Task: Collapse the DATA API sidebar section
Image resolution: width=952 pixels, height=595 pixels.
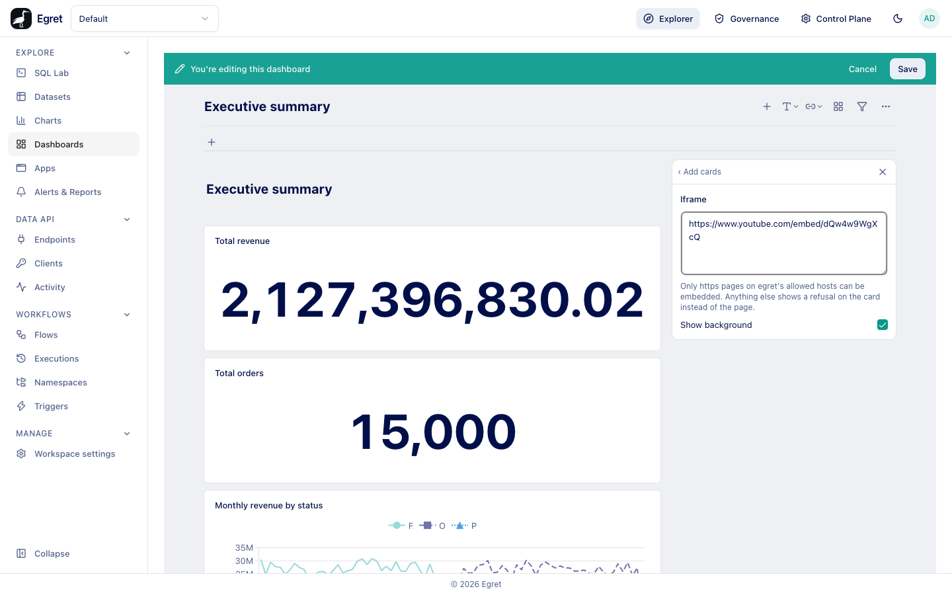Action: [x=127, y=219]
